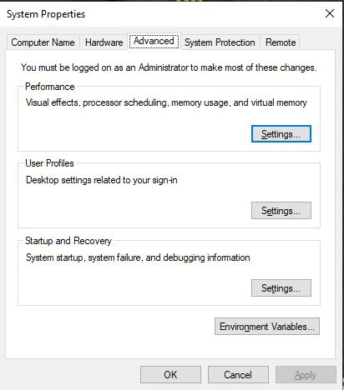Click the Administrator login notice text
The image size is (344, 390).
click(169, 67)
